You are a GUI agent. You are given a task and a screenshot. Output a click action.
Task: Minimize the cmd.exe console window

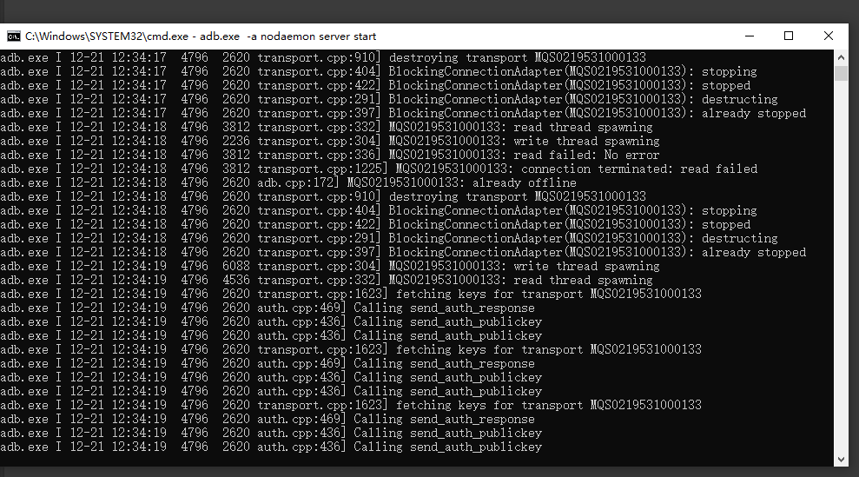[x=749, y=36]
